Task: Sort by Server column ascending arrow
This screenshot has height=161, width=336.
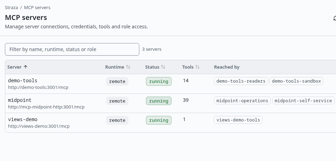Action: coord(26,67)
